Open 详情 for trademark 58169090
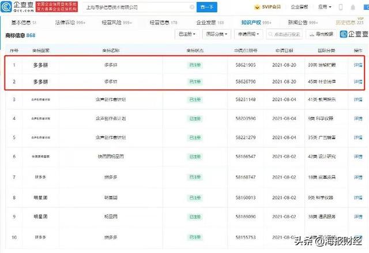Screen dimensions: 369x253 click(x=358, y=217)
